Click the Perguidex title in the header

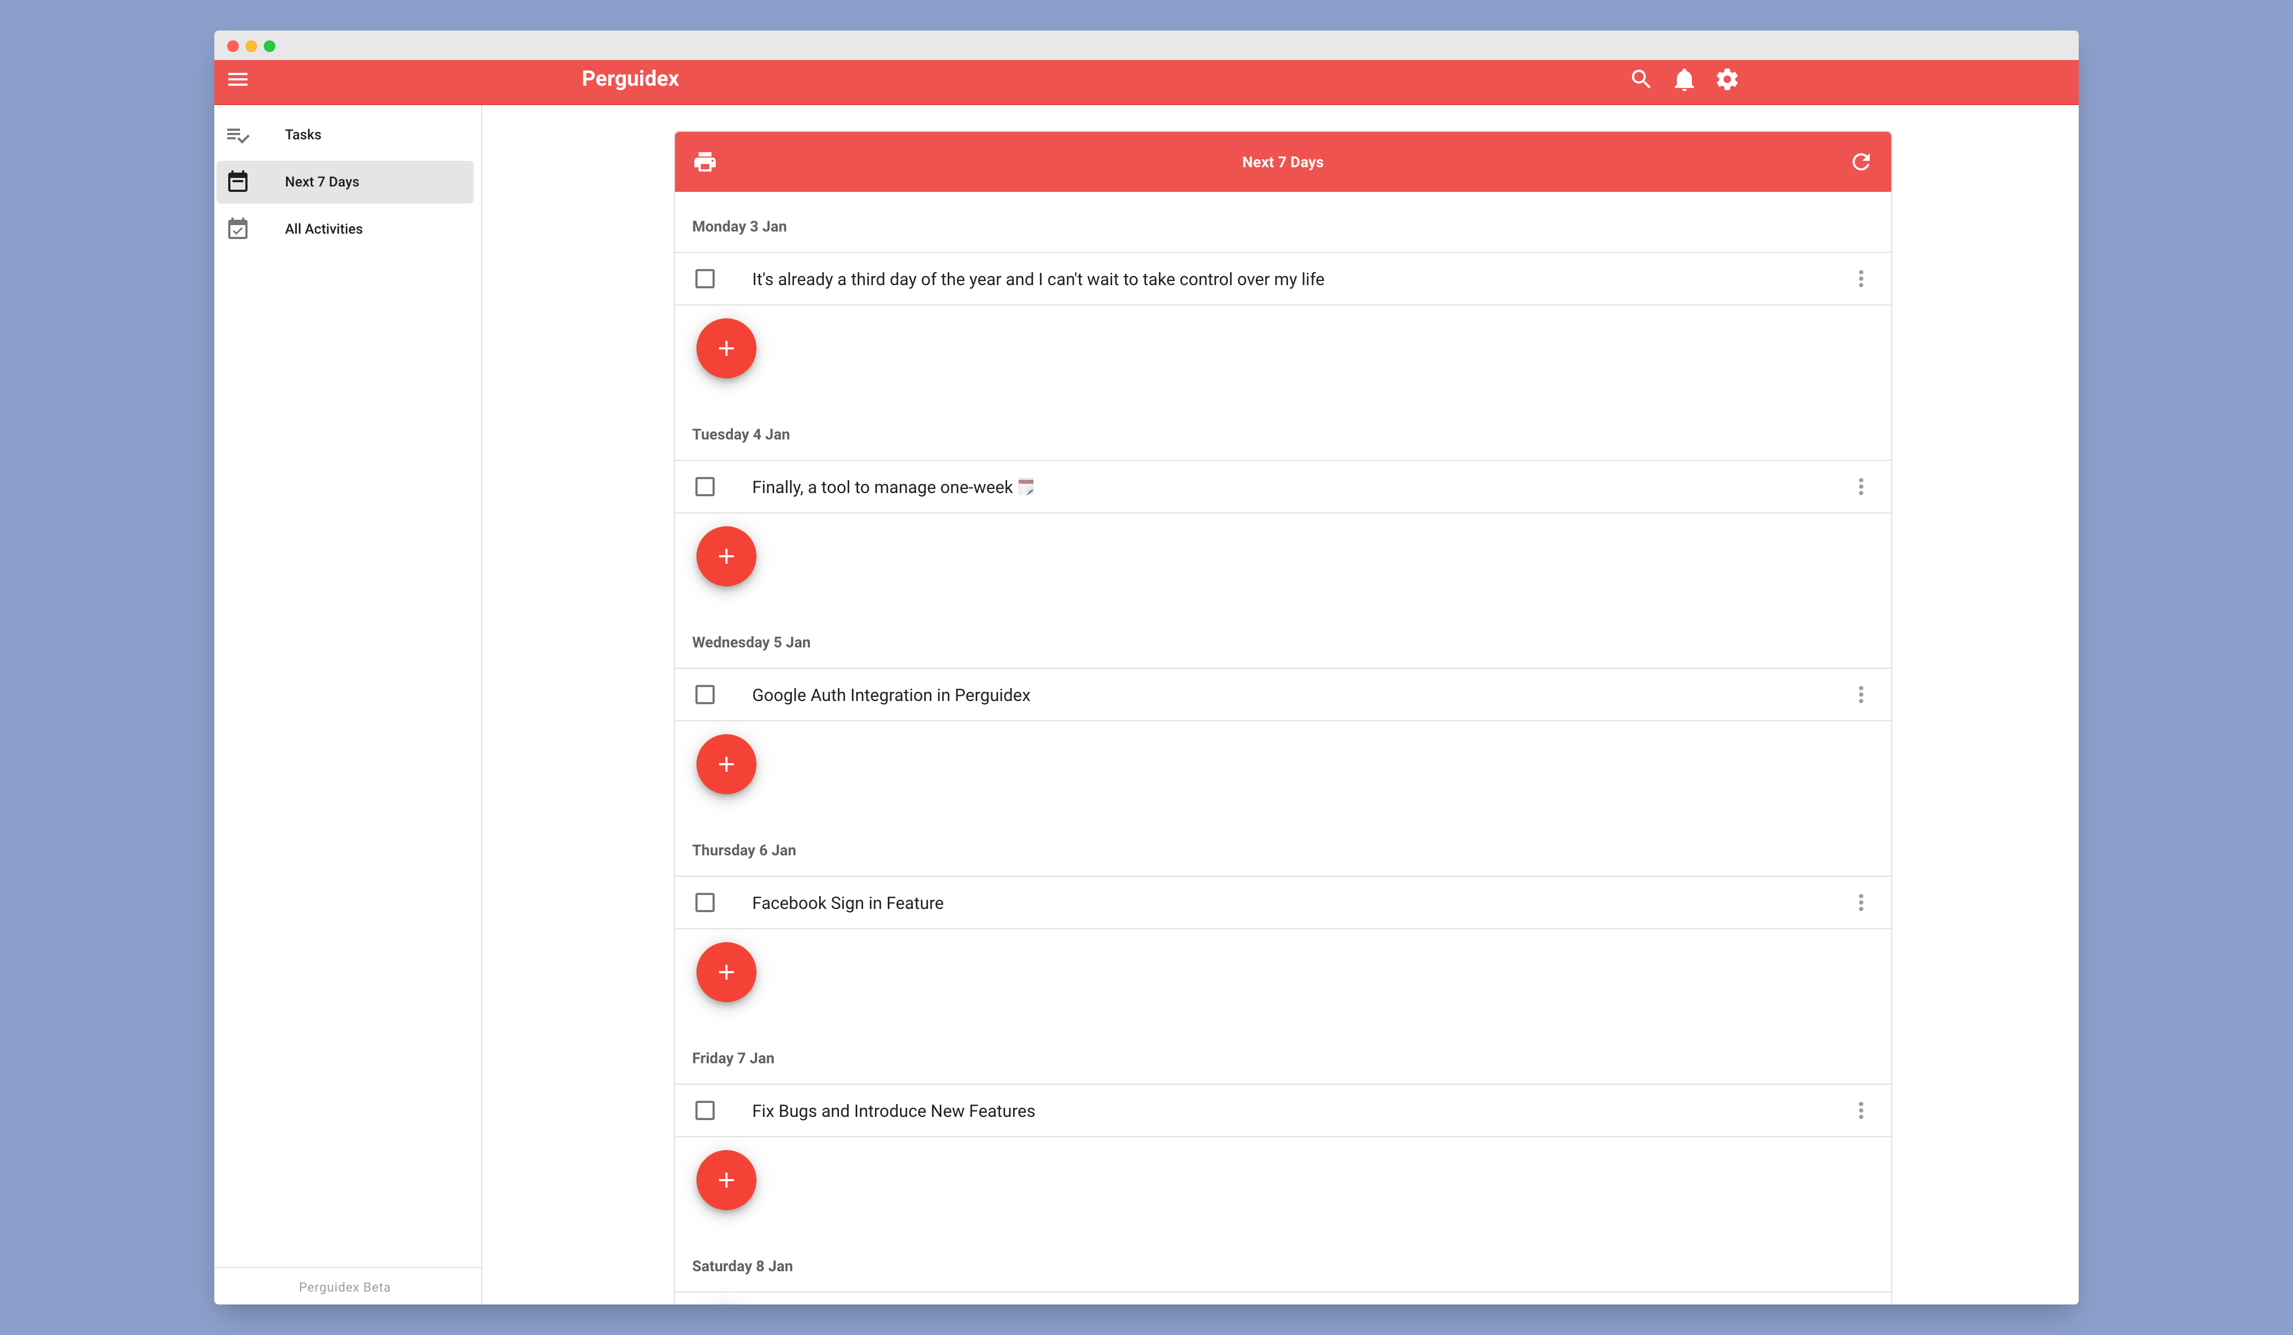pos(630,79)
